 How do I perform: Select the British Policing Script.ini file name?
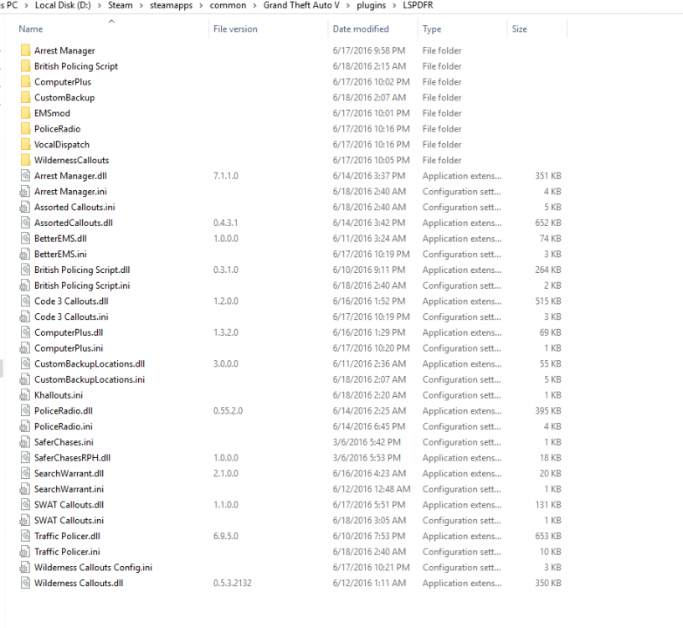click(x=82, y=286)
